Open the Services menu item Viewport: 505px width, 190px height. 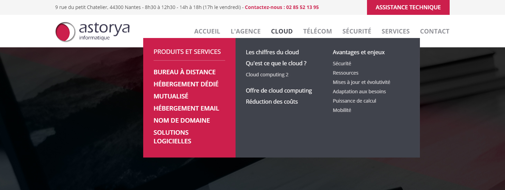point(396,31)
